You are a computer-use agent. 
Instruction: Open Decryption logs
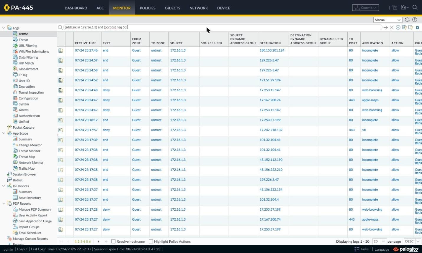[x=27, y=87]
